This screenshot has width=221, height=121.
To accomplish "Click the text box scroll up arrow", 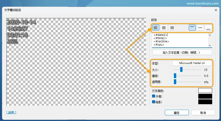I will pos(210,35).
